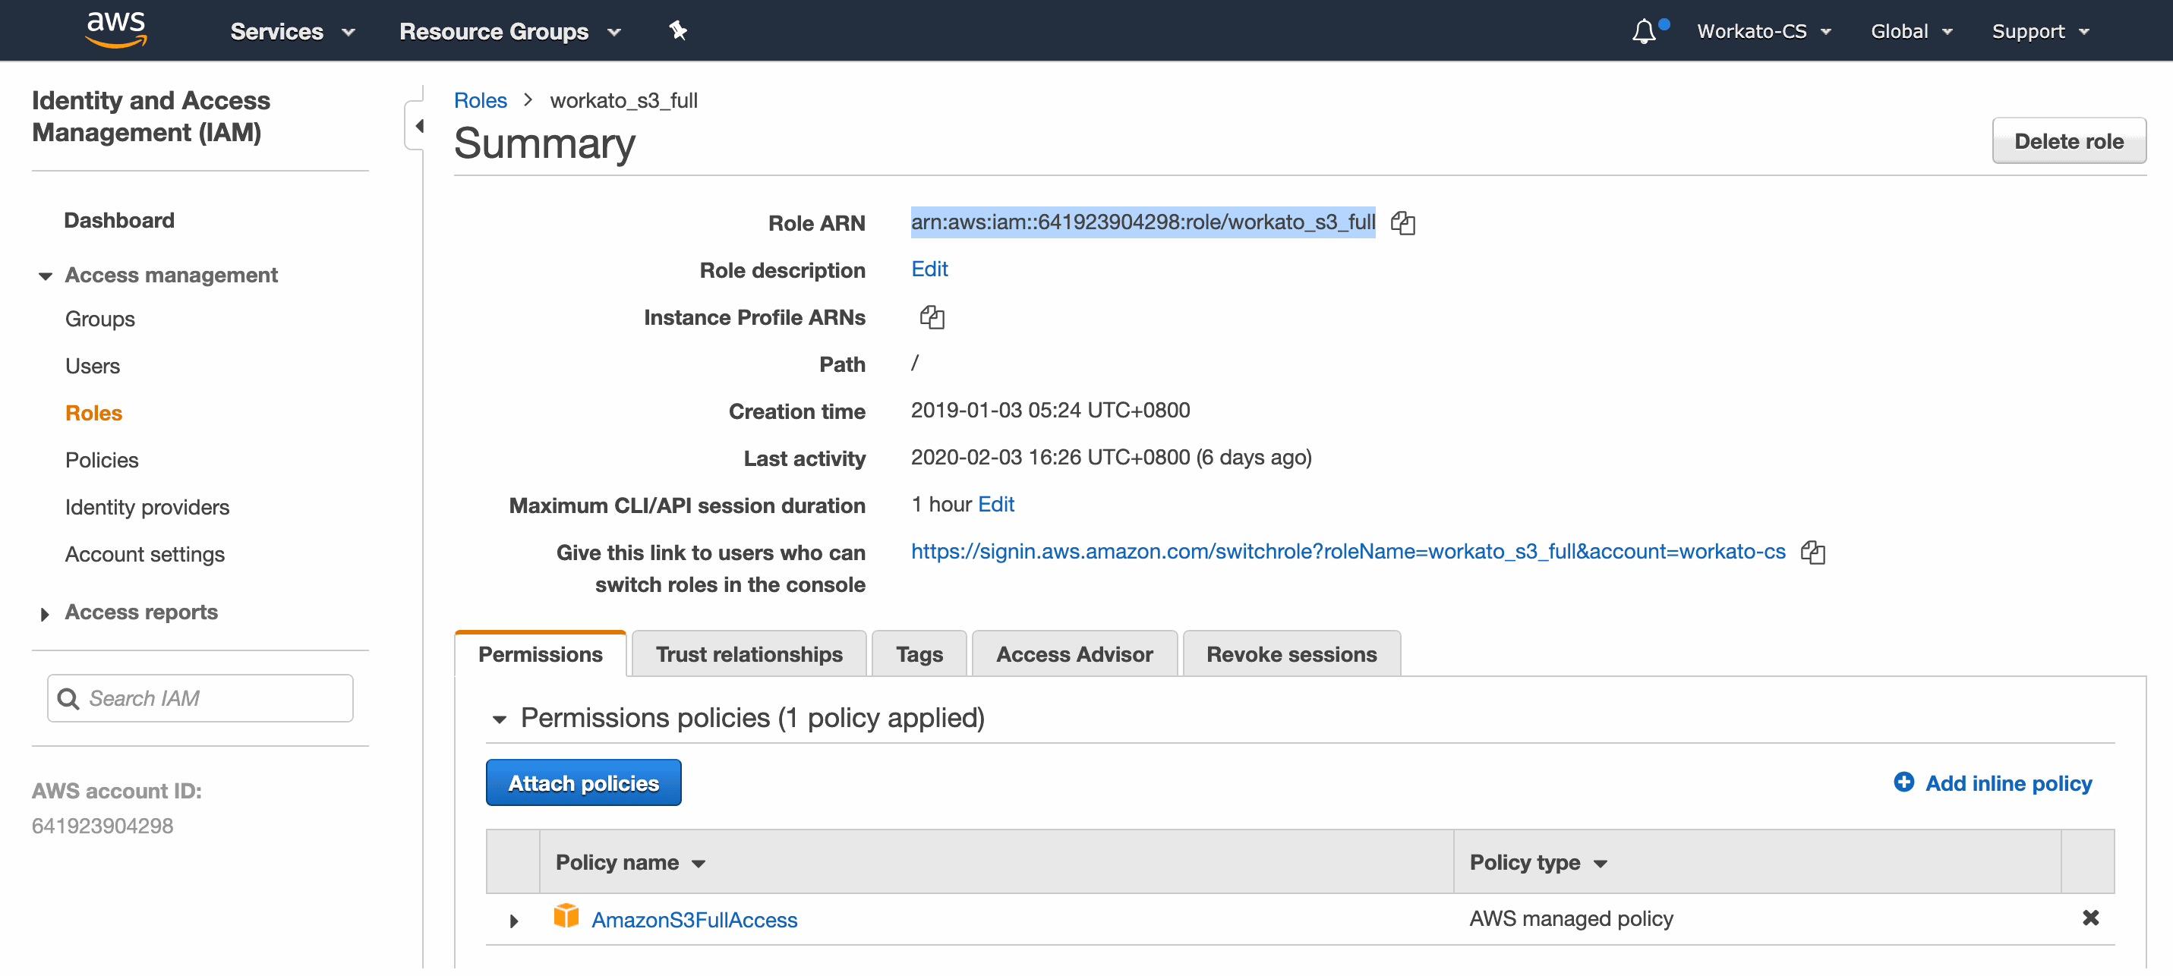Image resolution: width=2173 pixels, height=976 pixels.
Task: Click the Search IAM input field
Action: pyautogui.click(x=200, y=697)
